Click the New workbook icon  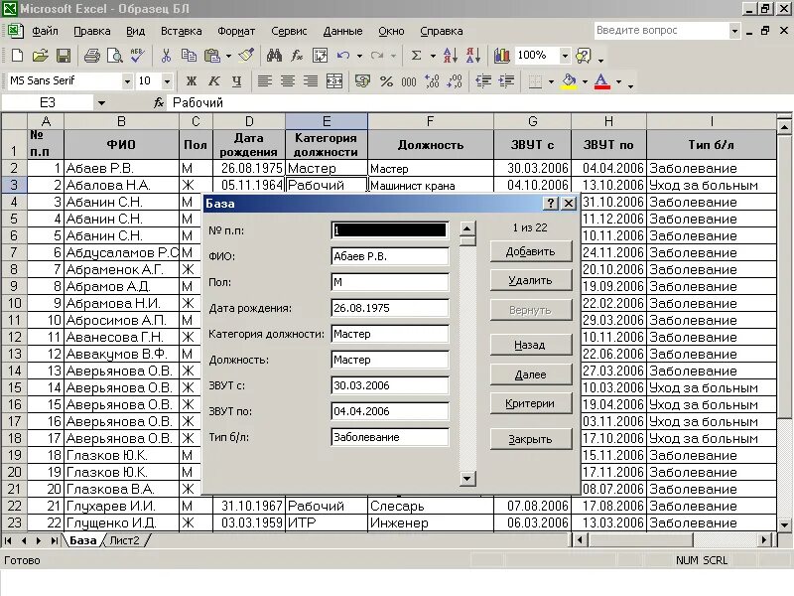[17, 56]
